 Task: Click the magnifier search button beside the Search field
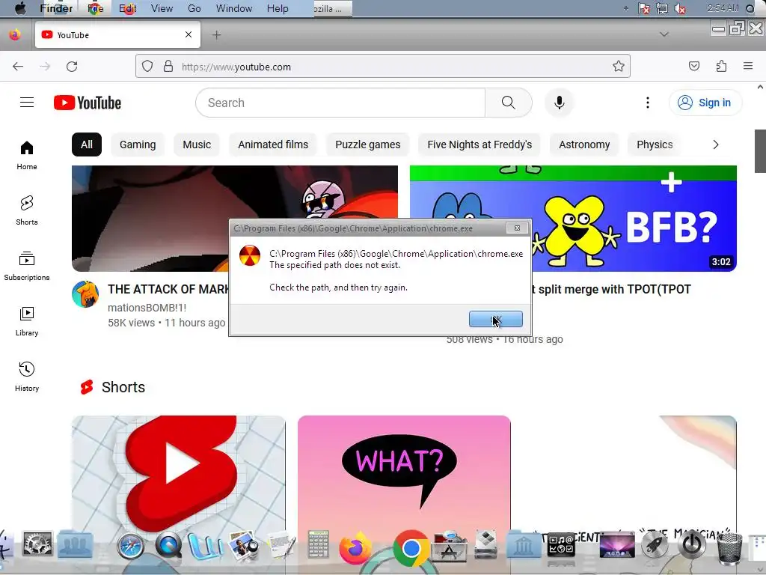click(508, 103)
